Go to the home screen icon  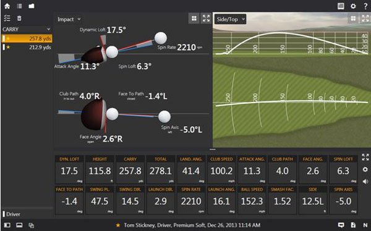click(7, 6)
